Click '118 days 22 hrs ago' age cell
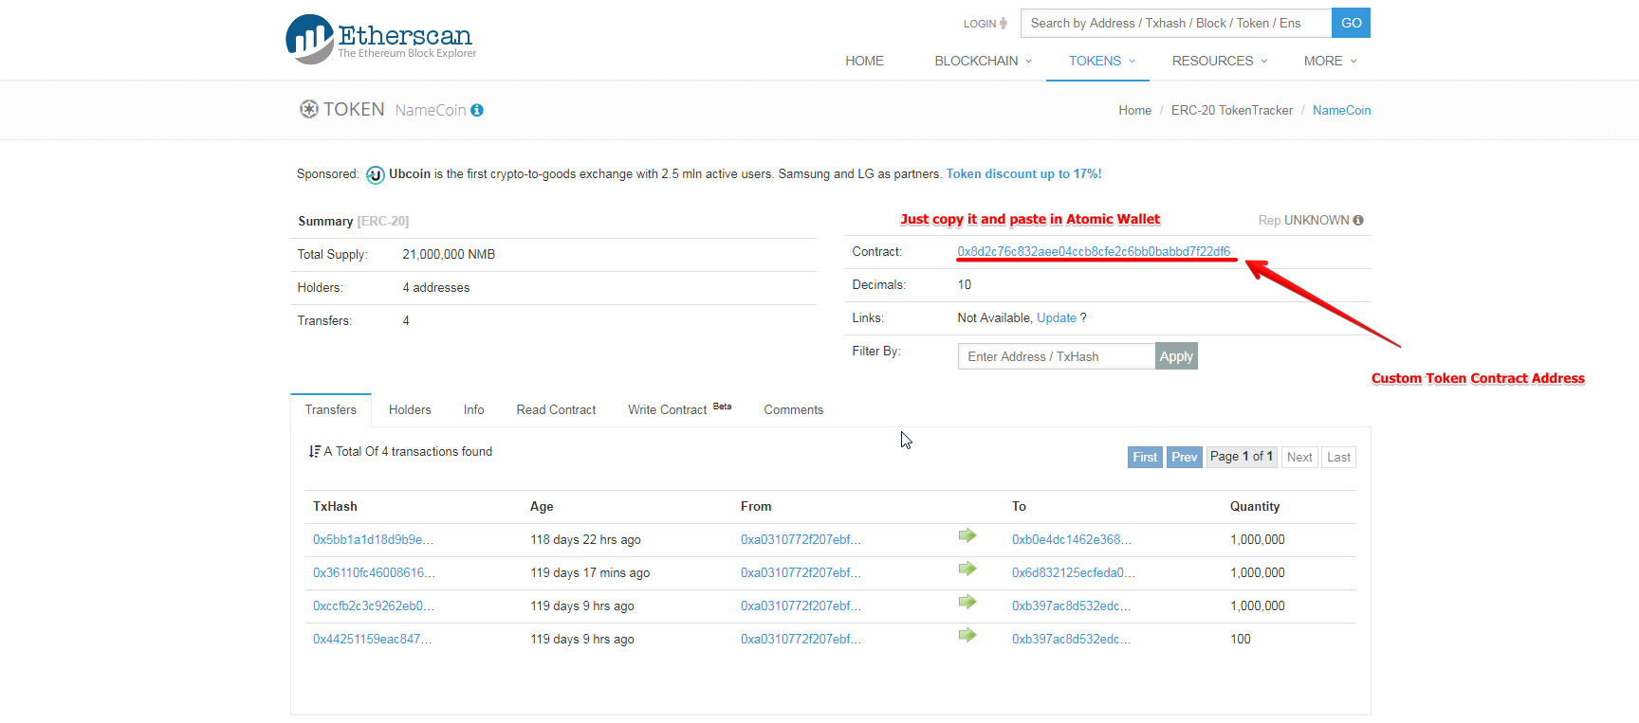 (585, 539)
